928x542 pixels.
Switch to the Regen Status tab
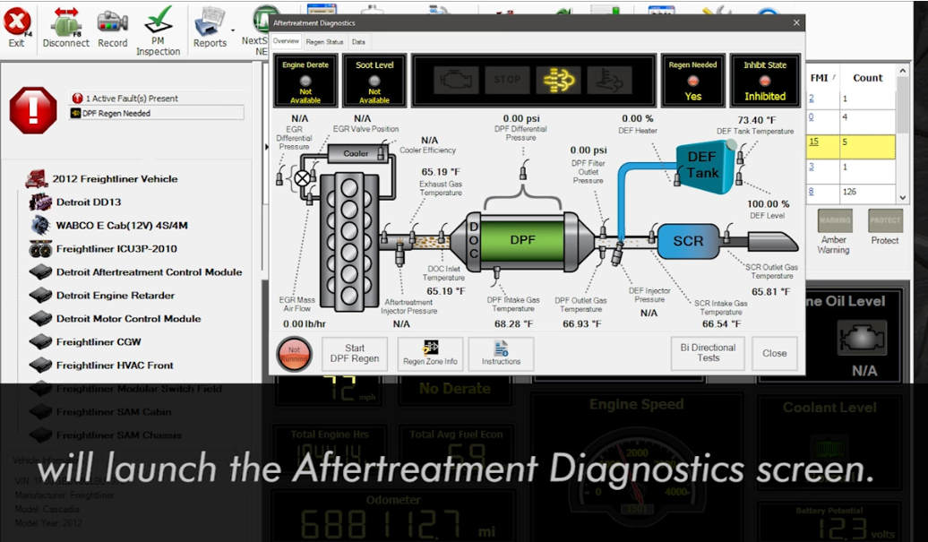click(x=324, y=42)
